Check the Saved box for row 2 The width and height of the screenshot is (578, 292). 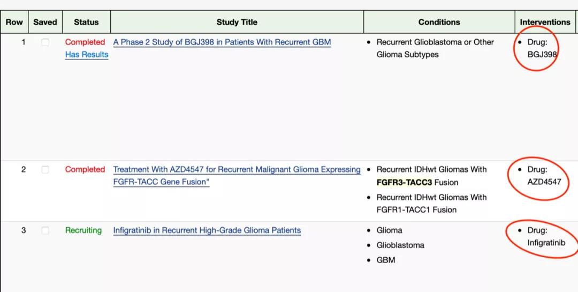pos(45,170)
